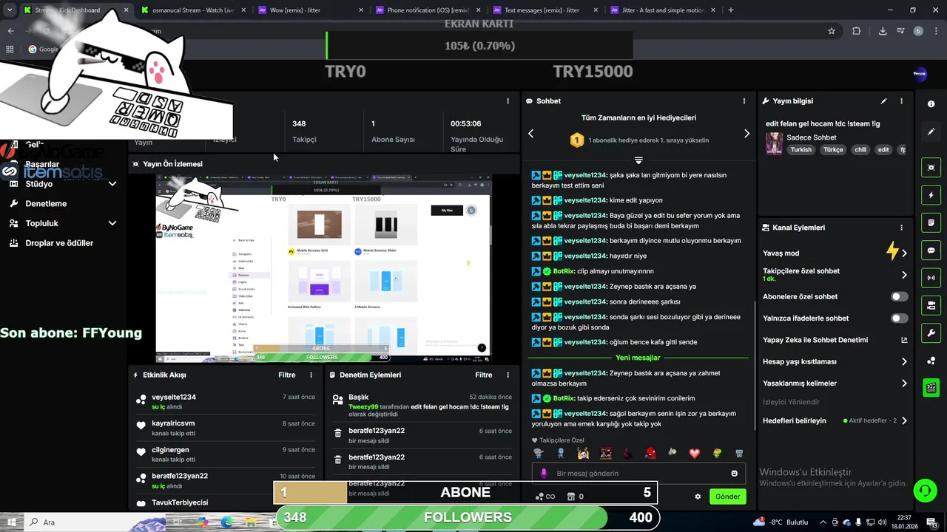
Task: Click the Turkish tag chip
Action: [801, 149]
